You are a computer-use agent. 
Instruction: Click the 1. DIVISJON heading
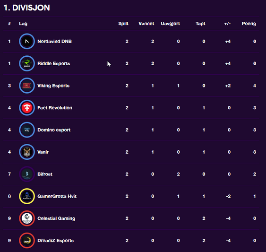[26, 8]
